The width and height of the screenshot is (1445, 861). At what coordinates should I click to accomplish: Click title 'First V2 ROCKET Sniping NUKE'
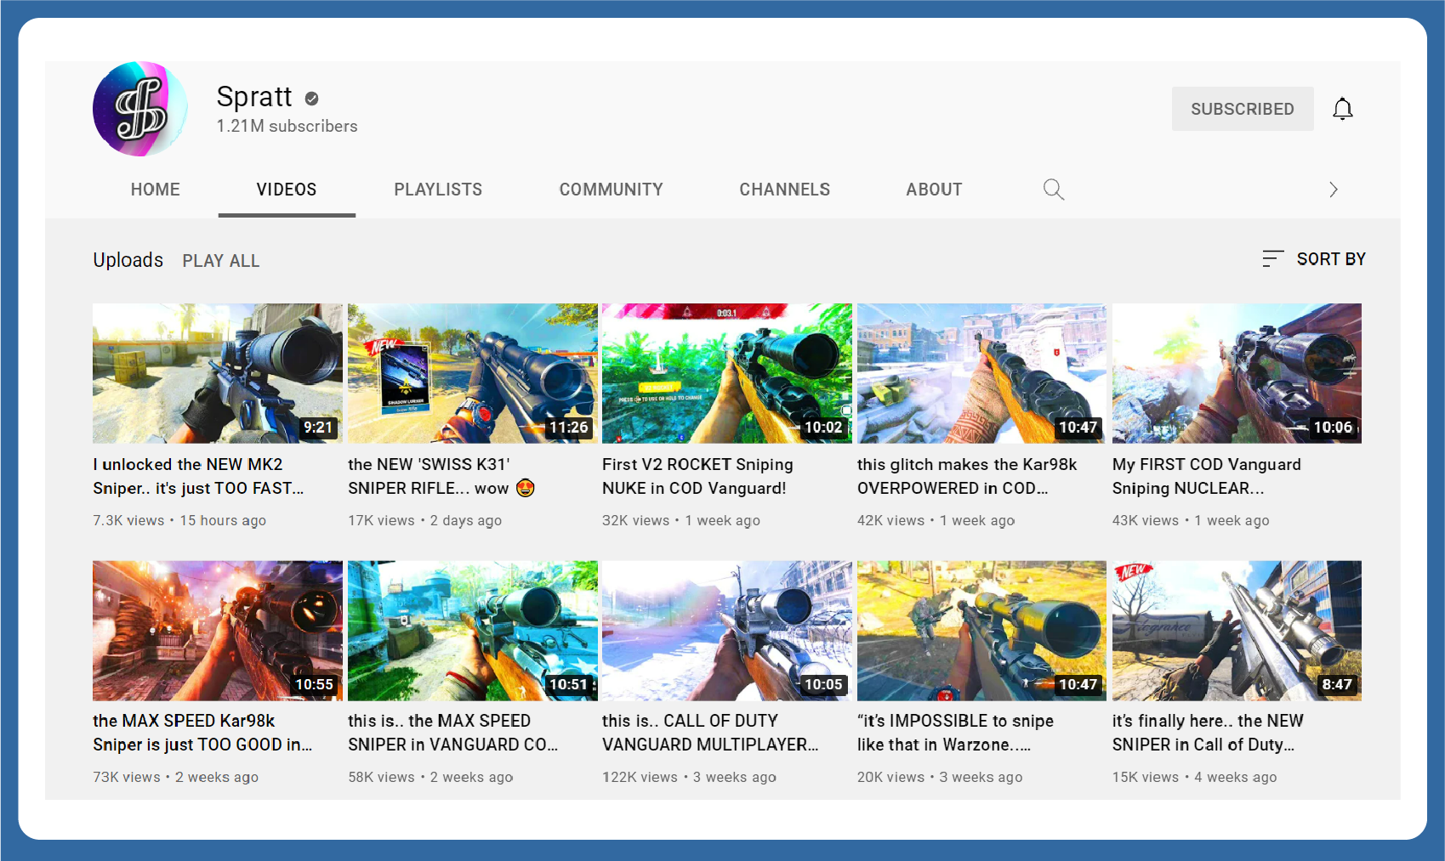point(697,476)
